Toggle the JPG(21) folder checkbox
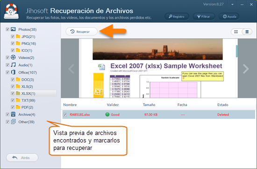This screenshot has height=169, width=257. [x=13, y=36]
